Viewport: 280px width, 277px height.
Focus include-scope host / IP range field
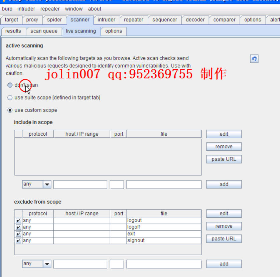click(x=80, y=185)
